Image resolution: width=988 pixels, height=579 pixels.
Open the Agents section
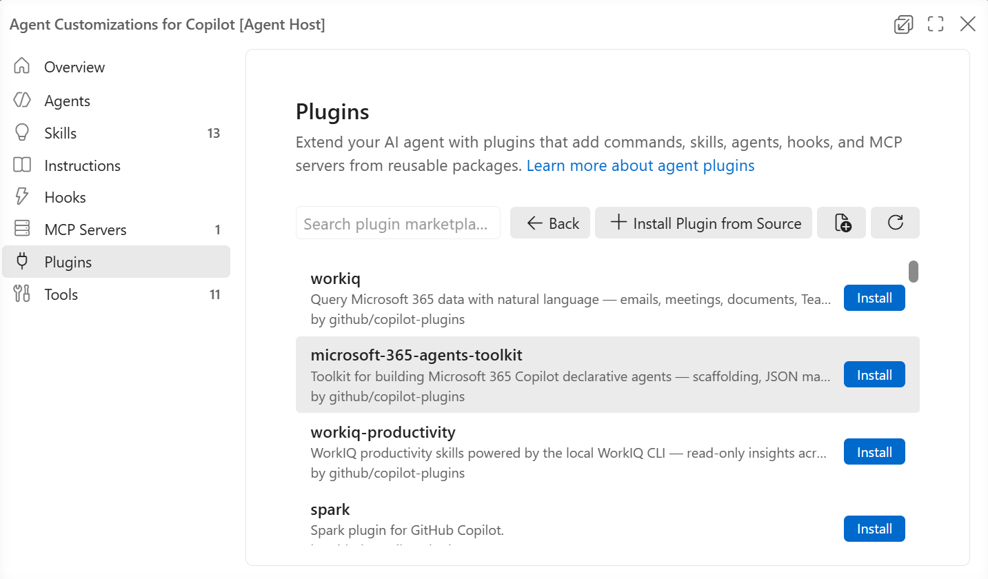tap(117, 101)
